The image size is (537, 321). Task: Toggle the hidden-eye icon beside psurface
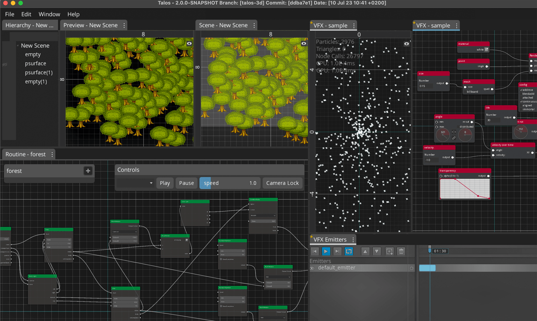coord(5,64)
